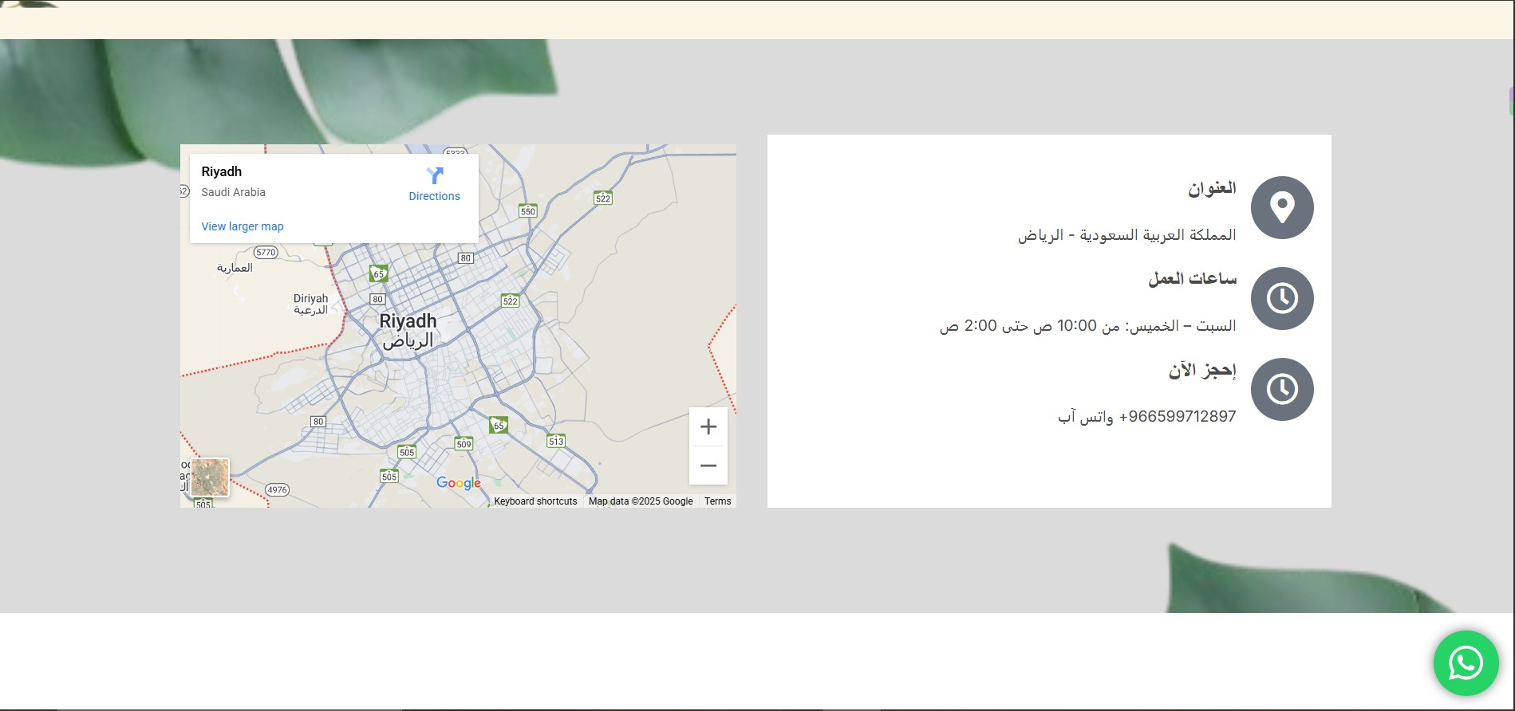
Task: Open the map Terms link
Action: point(717,501)
